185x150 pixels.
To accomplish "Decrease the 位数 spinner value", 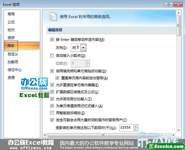I will (87, 65).
